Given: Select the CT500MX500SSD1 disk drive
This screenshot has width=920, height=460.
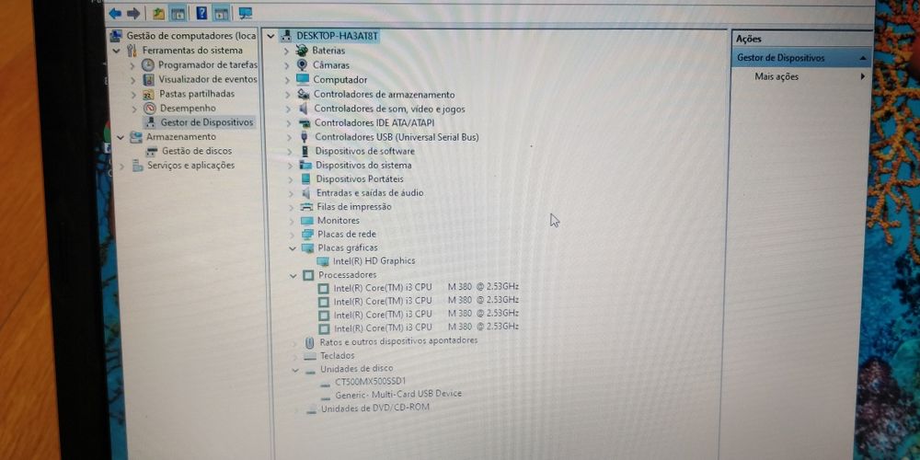Looking at the screenshot, I should pyautogui.click(x=370, y=381).
